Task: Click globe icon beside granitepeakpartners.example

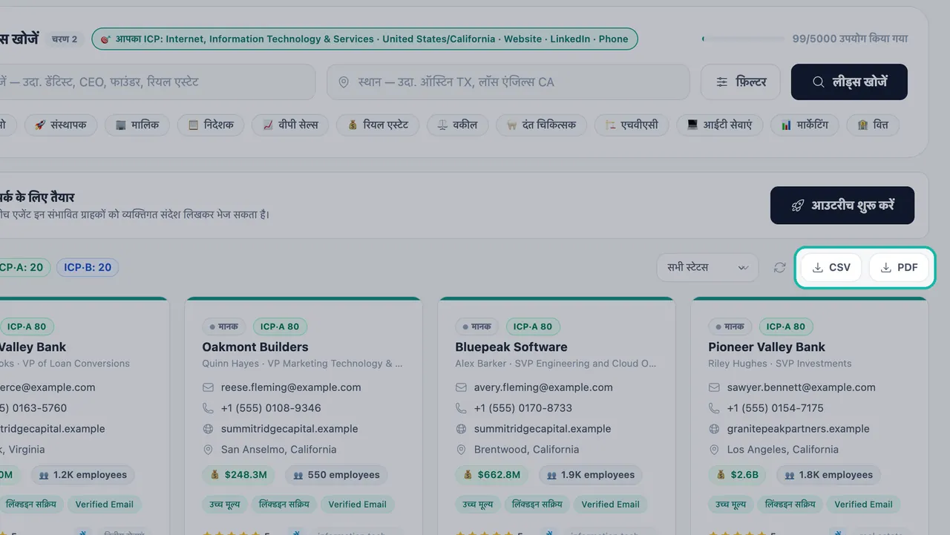Action: [714, 429]
